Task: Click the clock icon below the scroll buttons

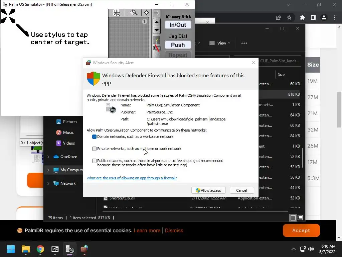Action: tap(157, 40)
